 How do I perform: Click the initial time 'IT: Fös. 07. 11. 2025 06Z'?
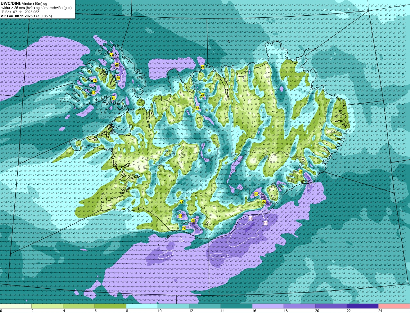click(20, 12)
